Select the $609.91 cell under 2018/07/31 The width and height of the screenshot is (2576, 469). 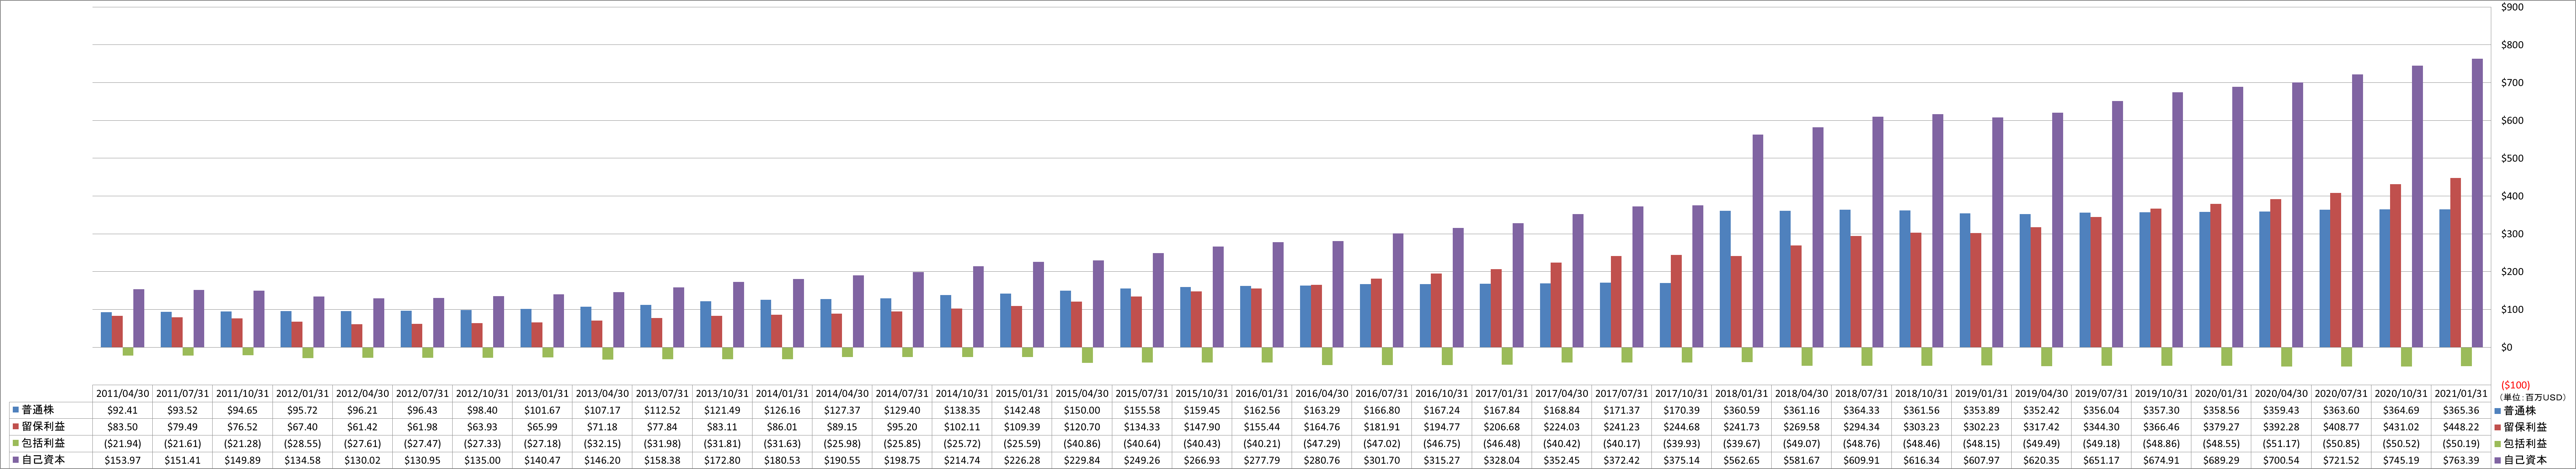click(x=1862, y=460)
